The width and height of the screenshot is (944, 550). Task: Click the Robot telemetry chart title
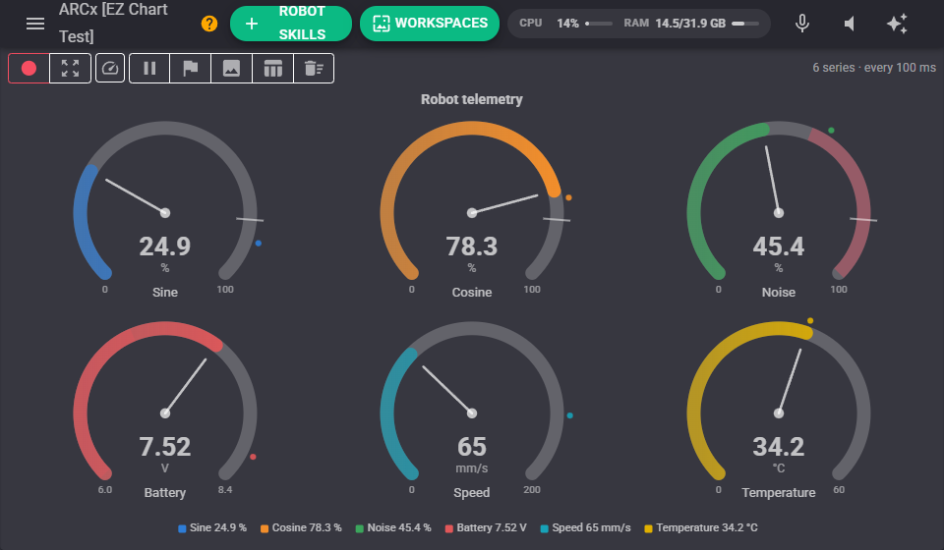[x=471, y=99]
